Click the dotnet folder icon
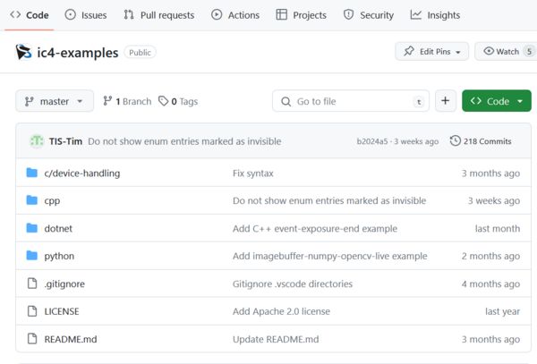The height and width of the screenshot is (364, 537). (32, 228)
